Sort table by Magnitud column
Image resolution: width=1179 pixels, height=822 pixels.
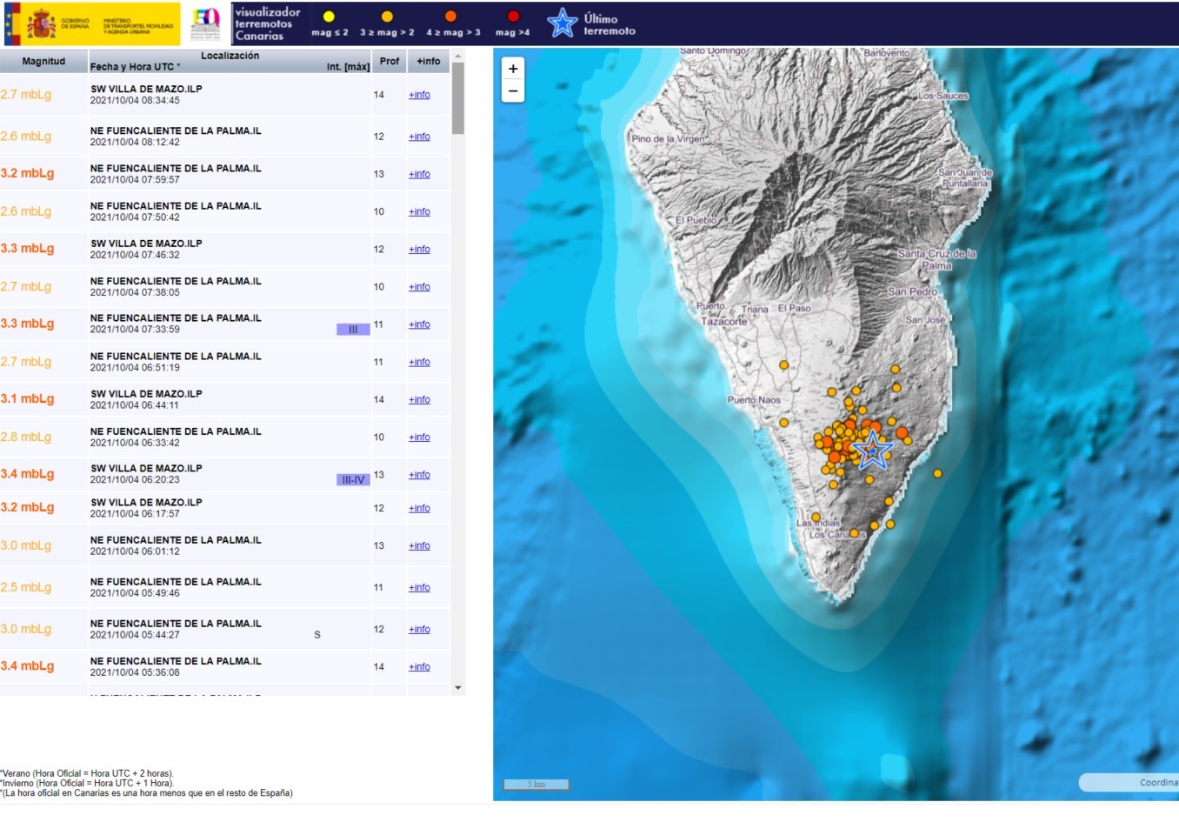[43, 61]
